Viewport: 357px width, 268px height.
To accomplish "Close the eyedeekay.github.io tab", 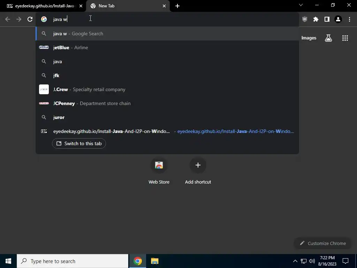I will pos(81,6).
